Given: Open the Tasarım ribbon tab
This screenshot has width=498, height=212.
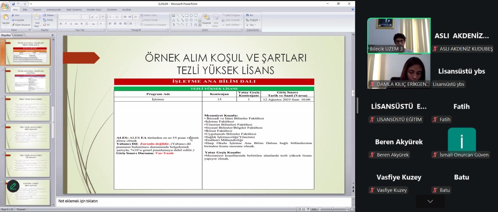Looking at the screenshot, I should pos(37,10).
